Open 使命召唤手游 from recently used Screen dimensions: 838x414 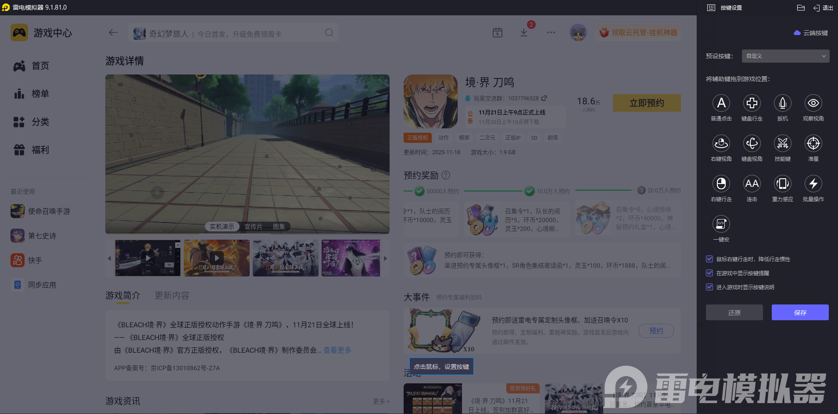(x=40, y=211)
